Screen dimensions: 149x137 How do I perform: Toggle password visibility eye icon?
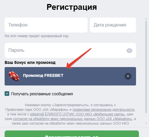[x=129, y=51]
